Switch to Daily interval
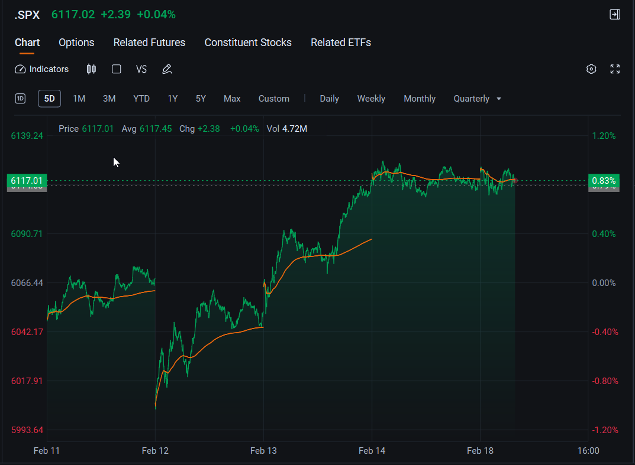 (x=329, y=99)
